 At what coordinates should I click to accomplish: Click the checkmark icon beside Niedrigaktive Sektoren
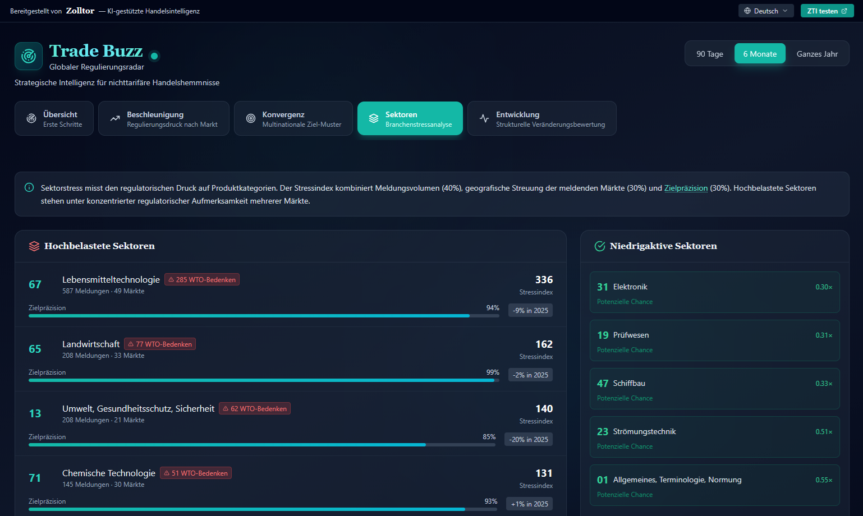(600, 246)
